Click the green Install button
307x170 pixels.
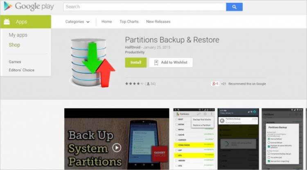click(135, 63)
